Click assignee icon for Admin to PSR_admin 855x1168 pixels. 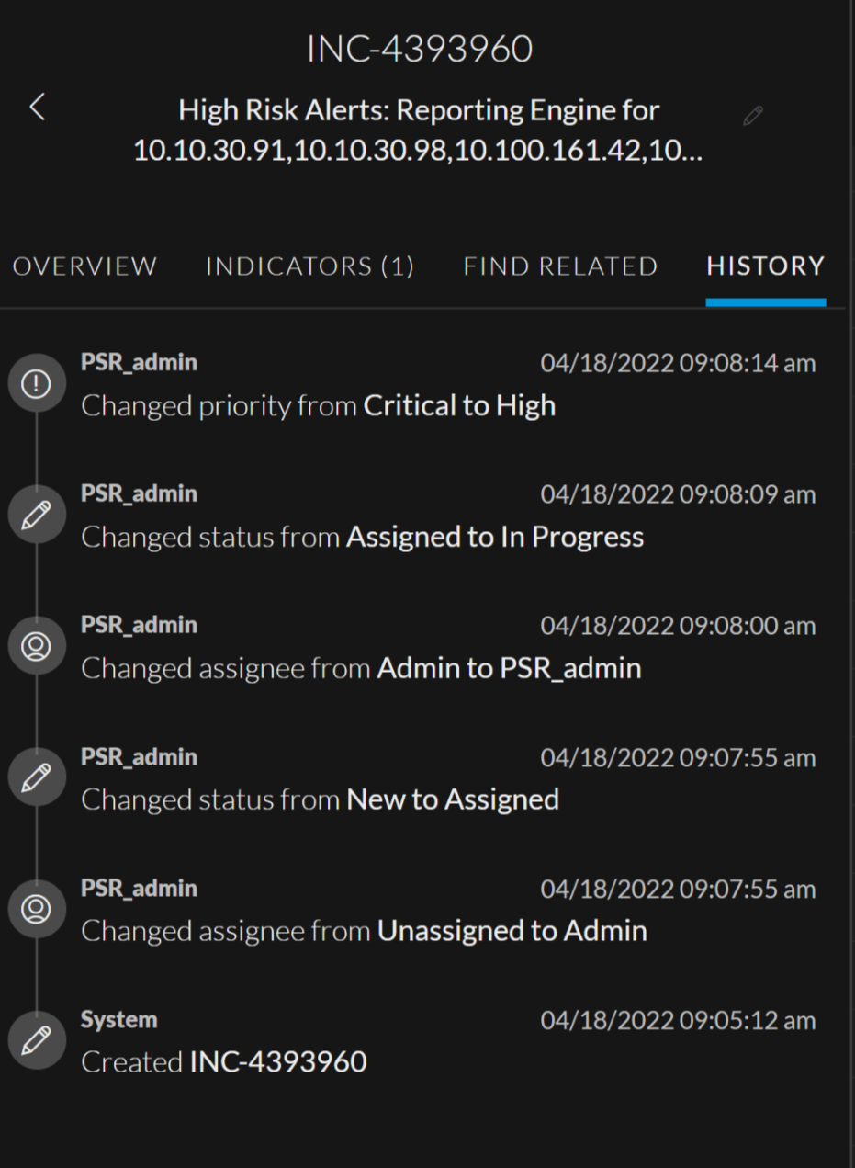(36, 647)
